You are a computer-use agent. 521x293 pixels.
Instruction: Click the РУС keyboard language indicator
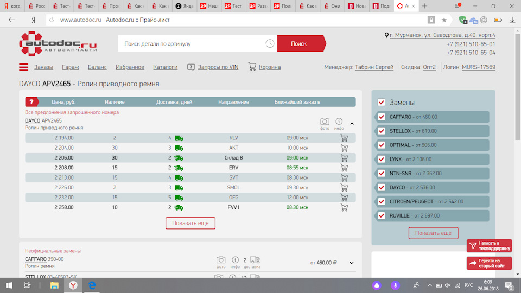[468, 285]
